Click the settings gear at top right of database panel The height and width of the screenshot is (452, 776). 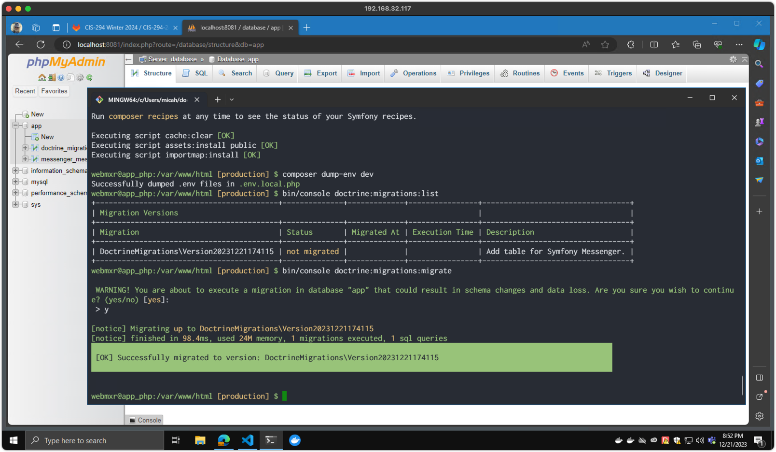pos(733,59)
